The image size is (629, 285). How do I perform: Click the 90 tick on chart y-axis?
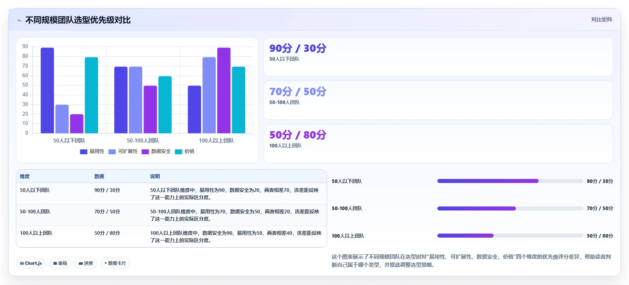coord(25,47)
